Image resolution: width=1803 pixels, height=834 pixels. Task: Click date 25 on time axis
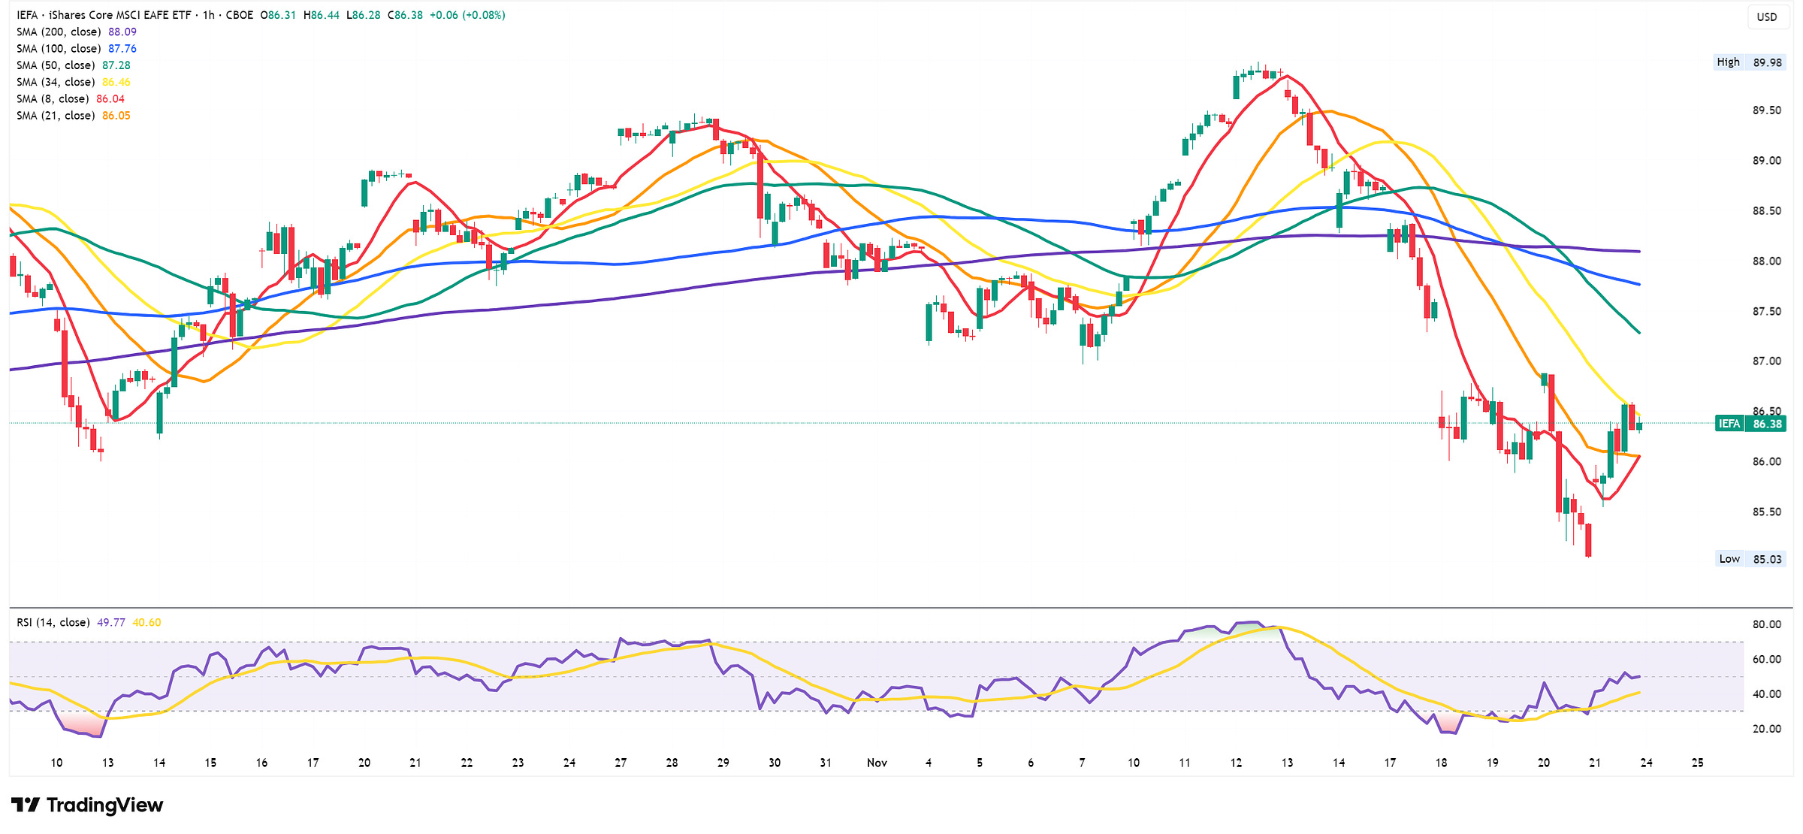coord(1697,763)
